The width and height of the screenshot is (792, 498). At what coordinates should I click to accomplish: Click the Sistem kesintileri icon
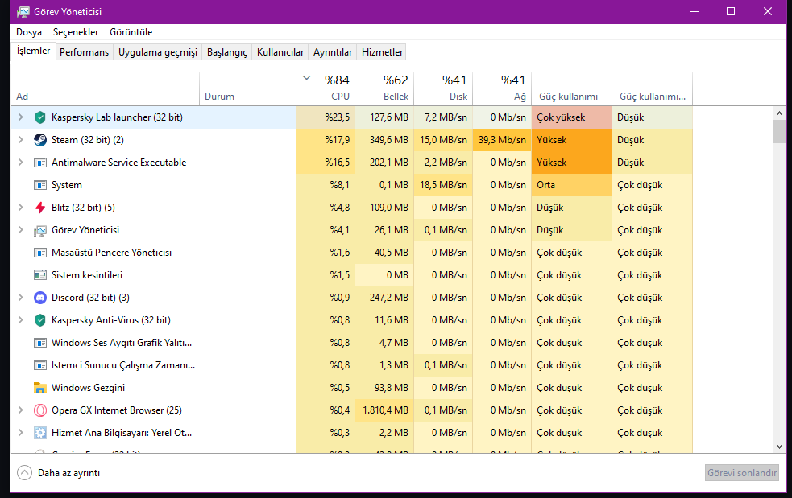(40, 275)
